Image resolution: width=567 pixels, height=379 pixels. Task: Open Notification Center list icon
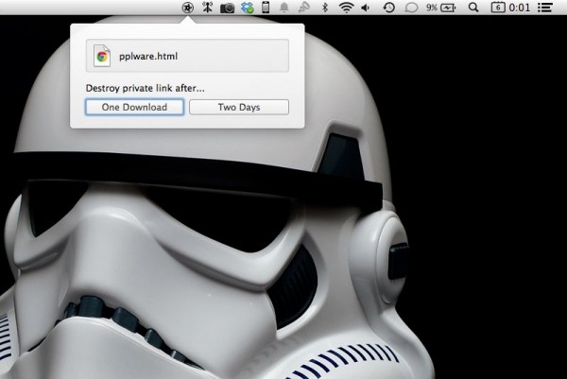pos(544,8)
